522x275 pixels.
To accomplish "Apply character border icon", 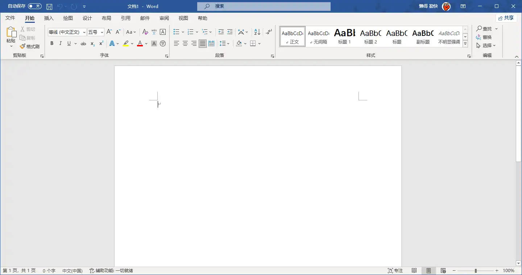I will (x=163, y=32).
